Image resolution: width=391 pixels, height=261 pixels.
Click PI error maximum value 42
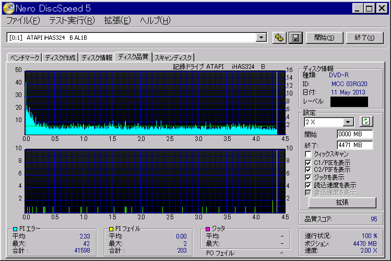pyautogui.click(x=87, y=244)
